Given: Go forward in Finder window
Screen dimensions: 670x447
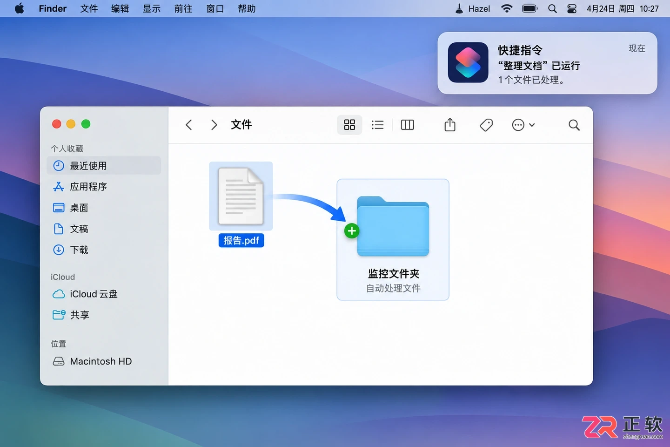Looking at the screenshot, I should 214,125.
